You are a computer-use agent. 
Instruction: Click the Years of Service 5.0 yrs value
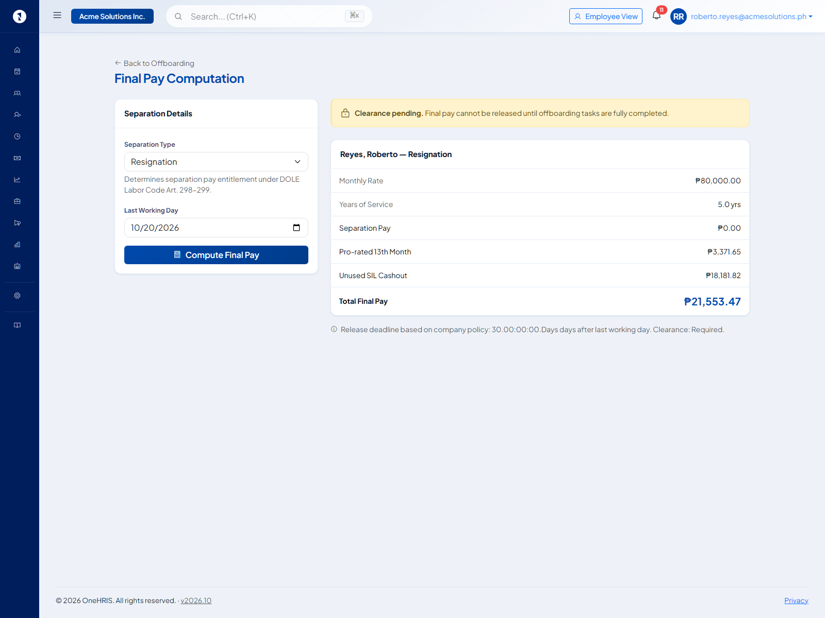click(x=729, y=204)
